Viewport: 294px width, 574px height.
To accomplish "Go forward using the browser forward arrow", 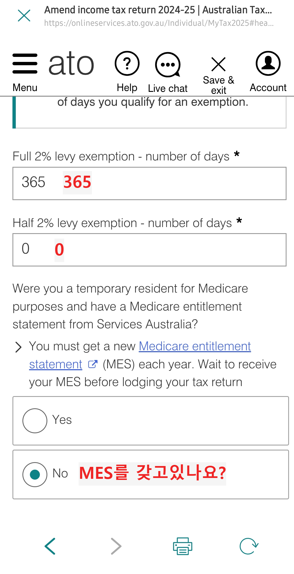I will pyautogui.click(x=116, y=546).
